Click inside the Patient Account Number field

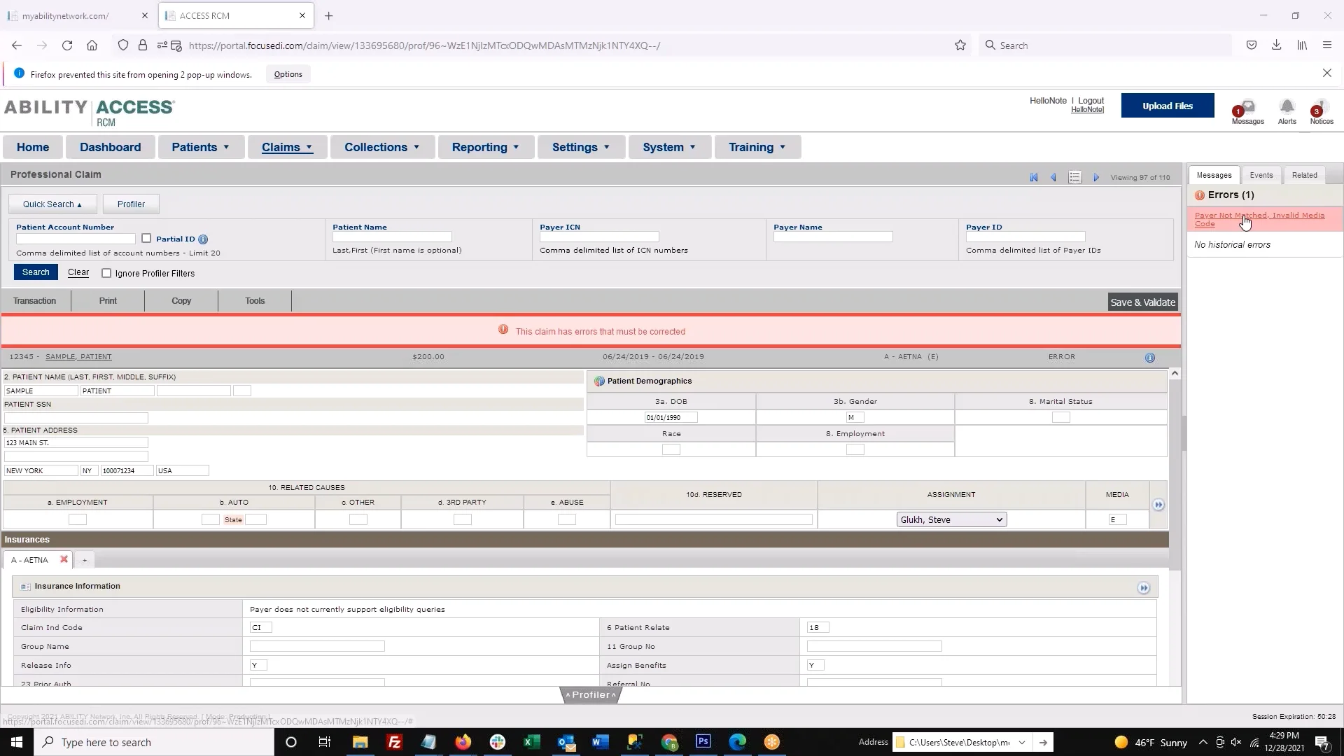75,239
